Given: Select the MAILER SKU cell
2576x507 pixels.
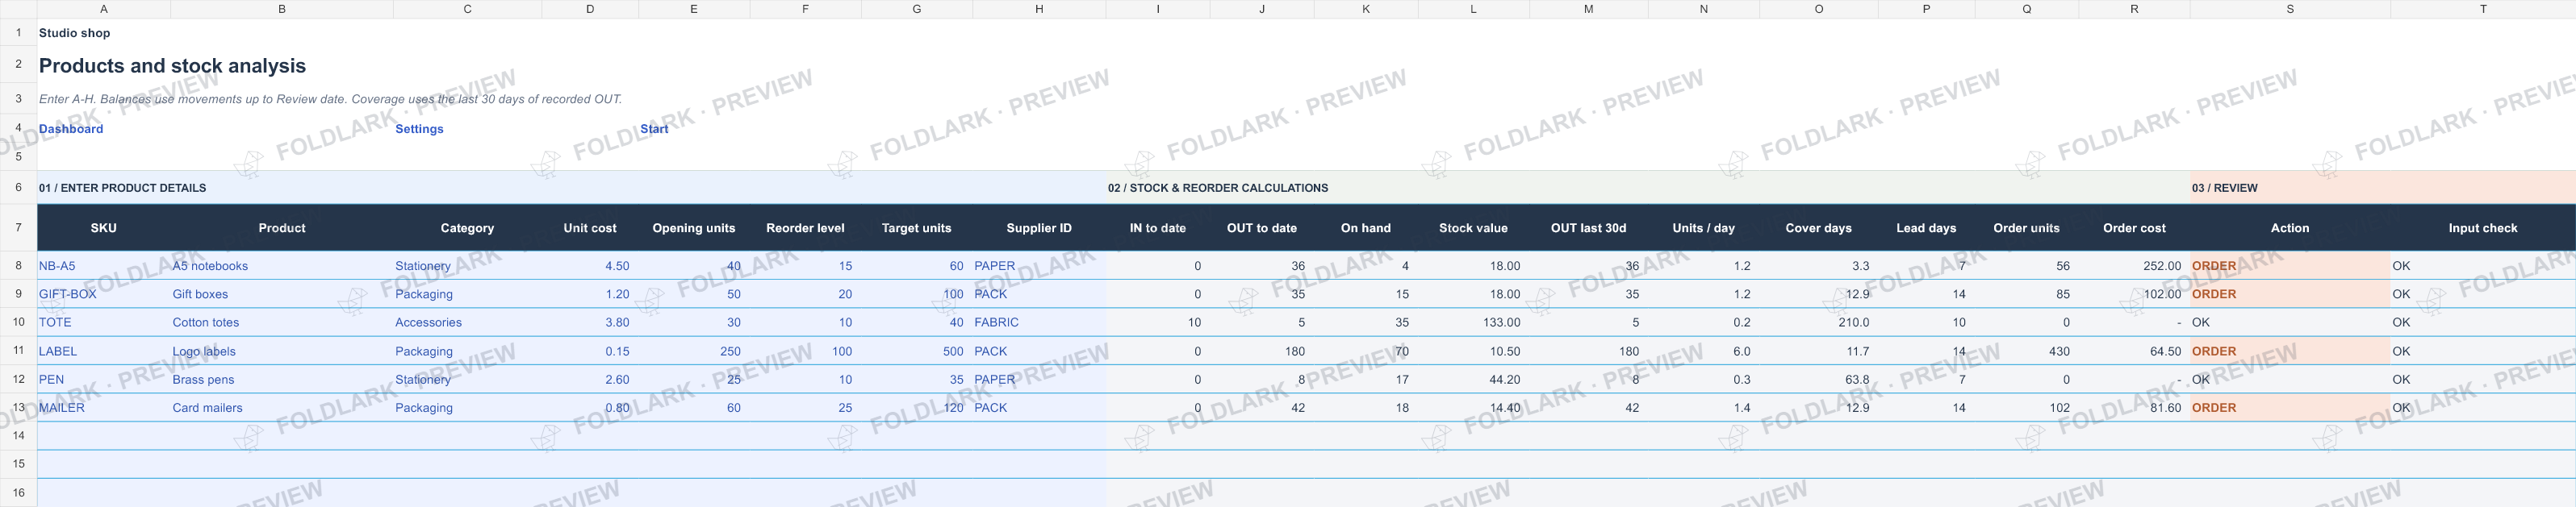Looking at the screenshot, I should tap(104, 407).
